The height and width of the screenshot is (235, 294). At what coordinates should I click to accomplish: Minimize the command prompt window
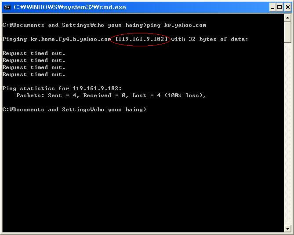coord(272,7)
